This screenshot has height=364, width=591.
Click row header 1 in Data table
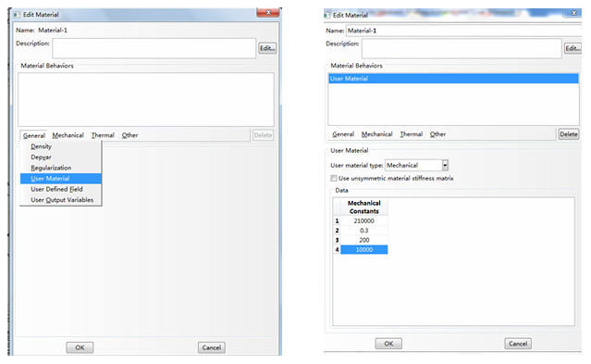(337, 220)
